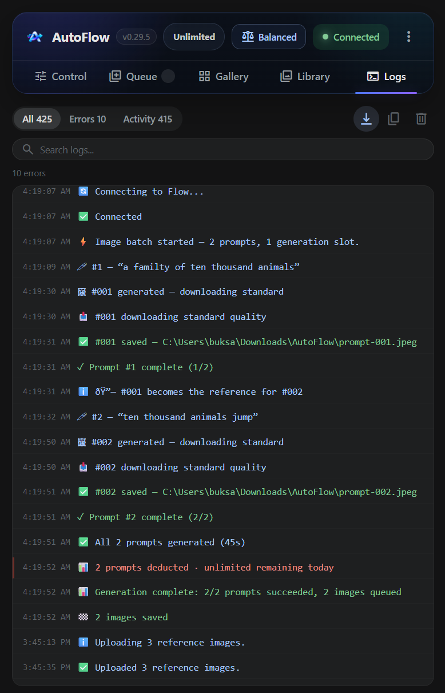The height and width of the screenshot is (693, 445).
Task: Click "Image batch started" log text
Action: 144,241
